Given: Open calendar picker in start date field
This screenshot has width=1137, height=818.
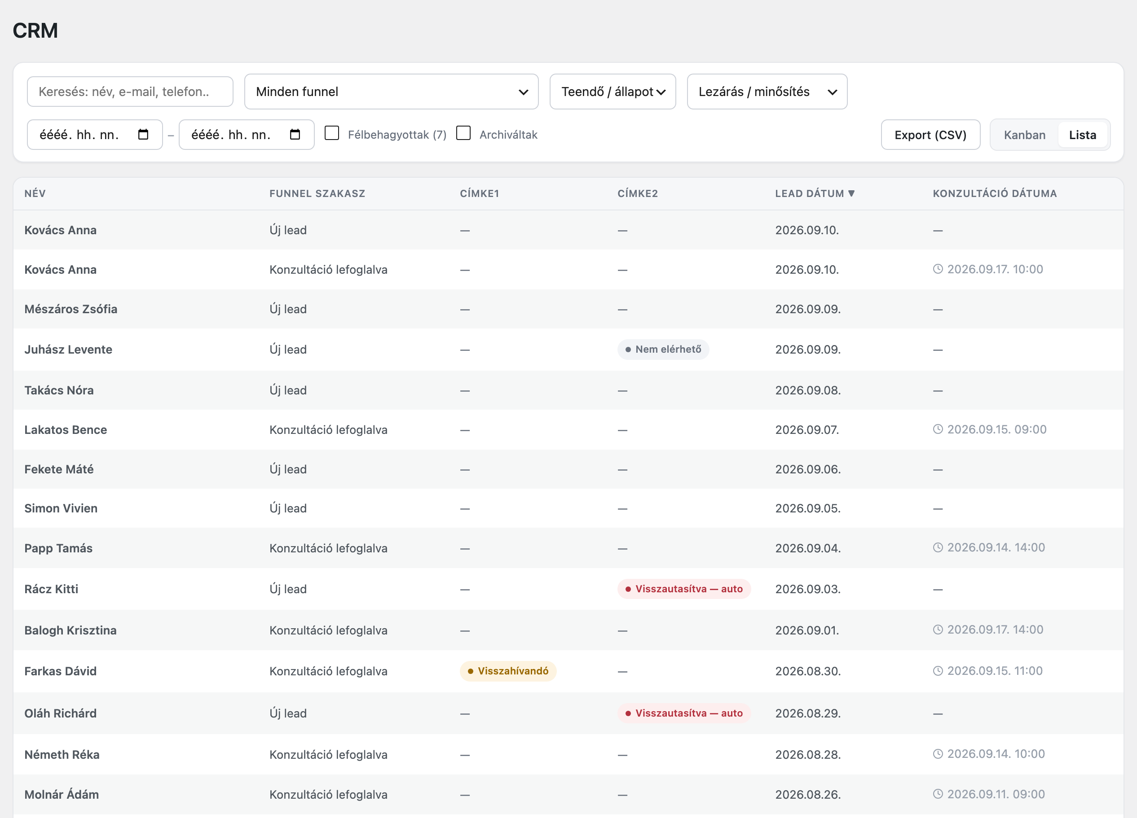Looking at the screenshot, I should point(143,134).
